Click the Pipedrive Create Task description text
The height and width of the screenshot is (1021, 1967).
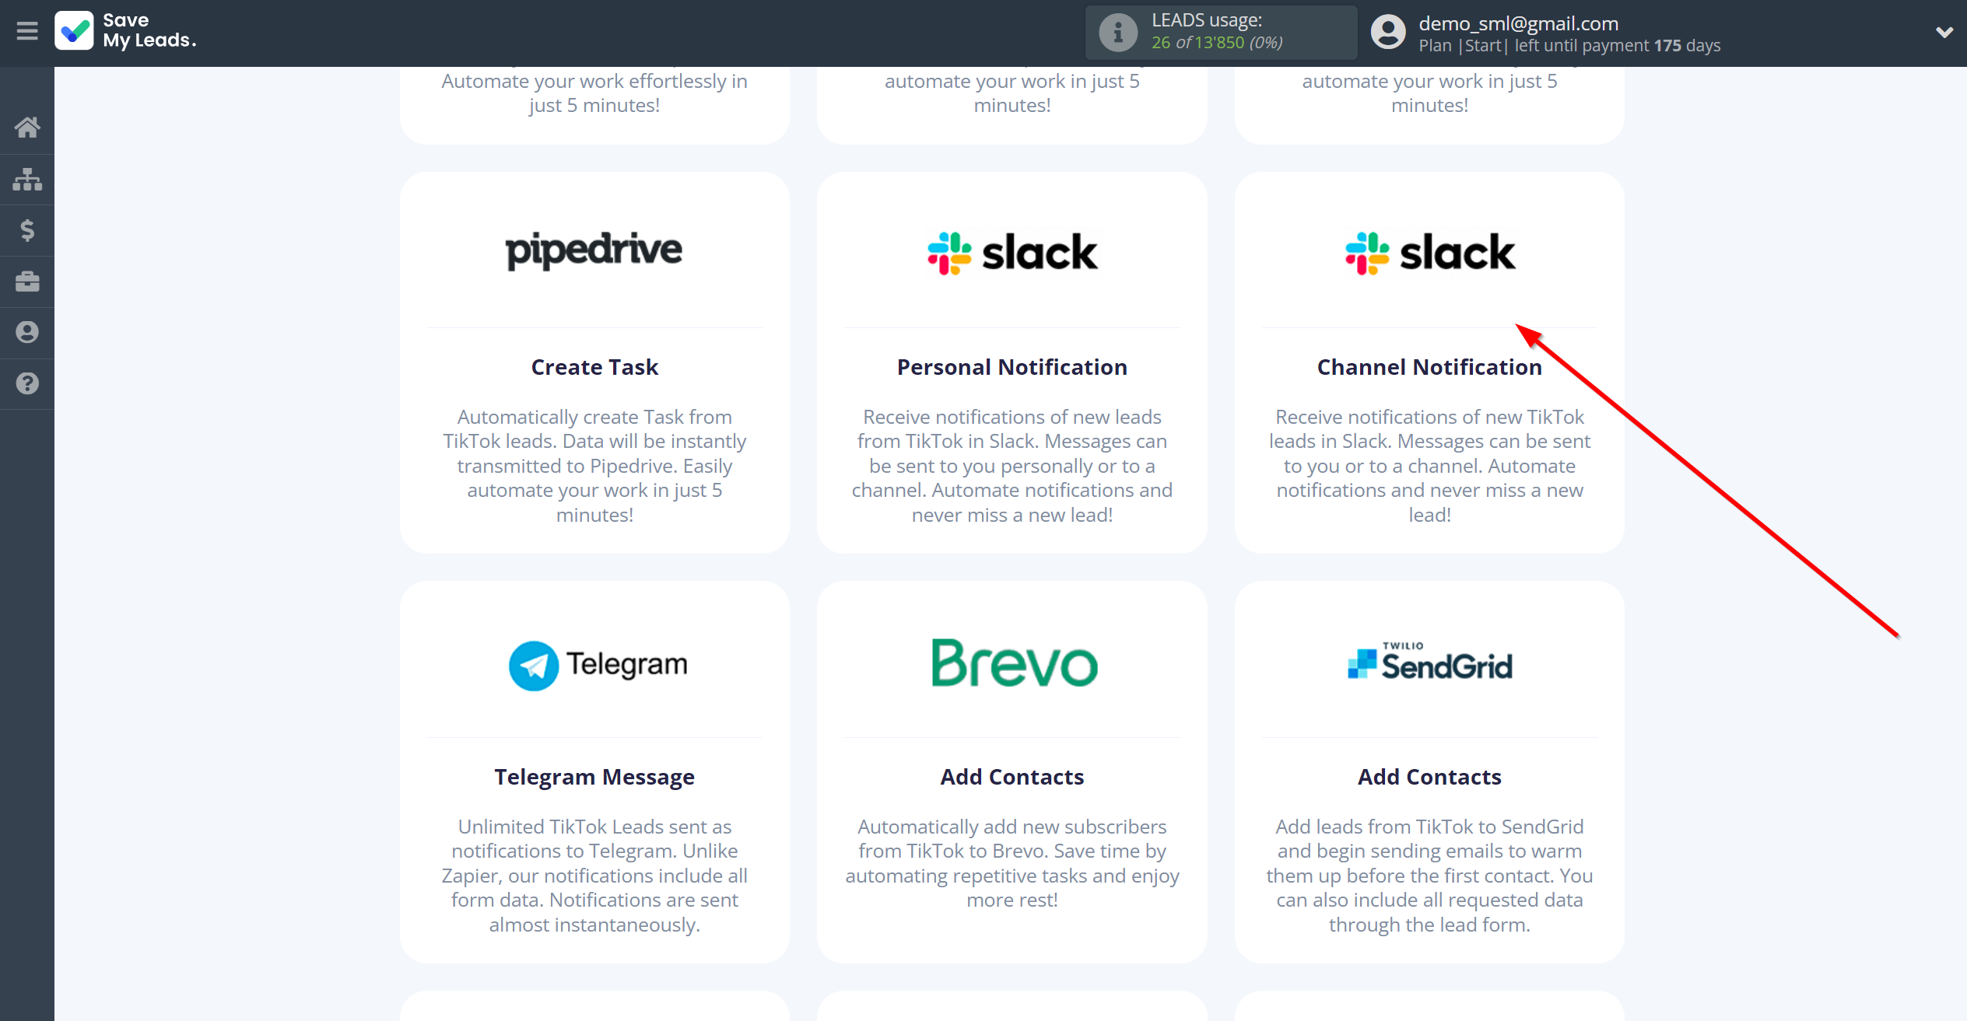(594, 466)
